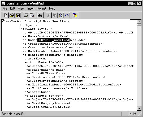Print the document using printer icon
This screenshot has height=117, width=143.
point(26,15)
